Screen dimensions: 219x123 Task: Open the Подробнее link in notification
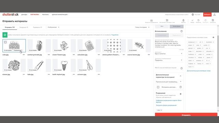point(115,35)
